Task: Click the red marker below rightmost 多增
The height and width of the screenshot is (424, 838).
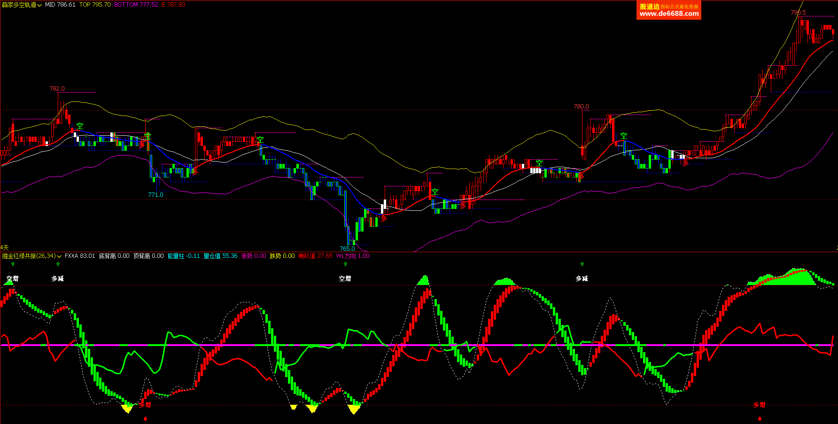Action: tap(760, 418)
